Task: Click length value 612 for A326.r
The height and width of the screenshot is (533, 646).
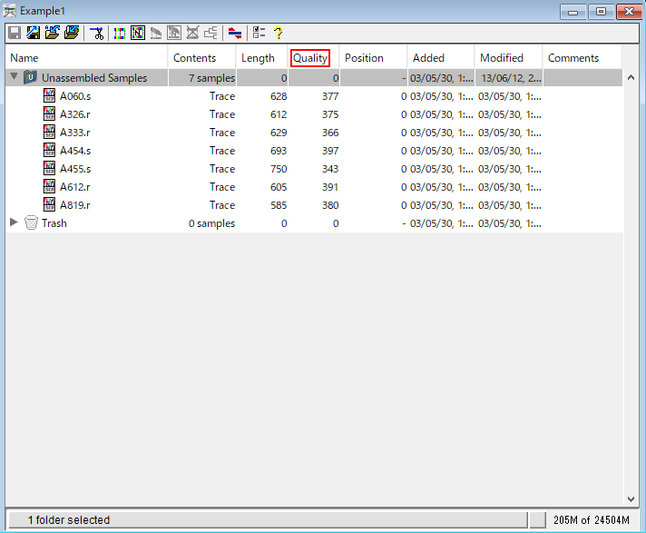Action: pos(279,114)
